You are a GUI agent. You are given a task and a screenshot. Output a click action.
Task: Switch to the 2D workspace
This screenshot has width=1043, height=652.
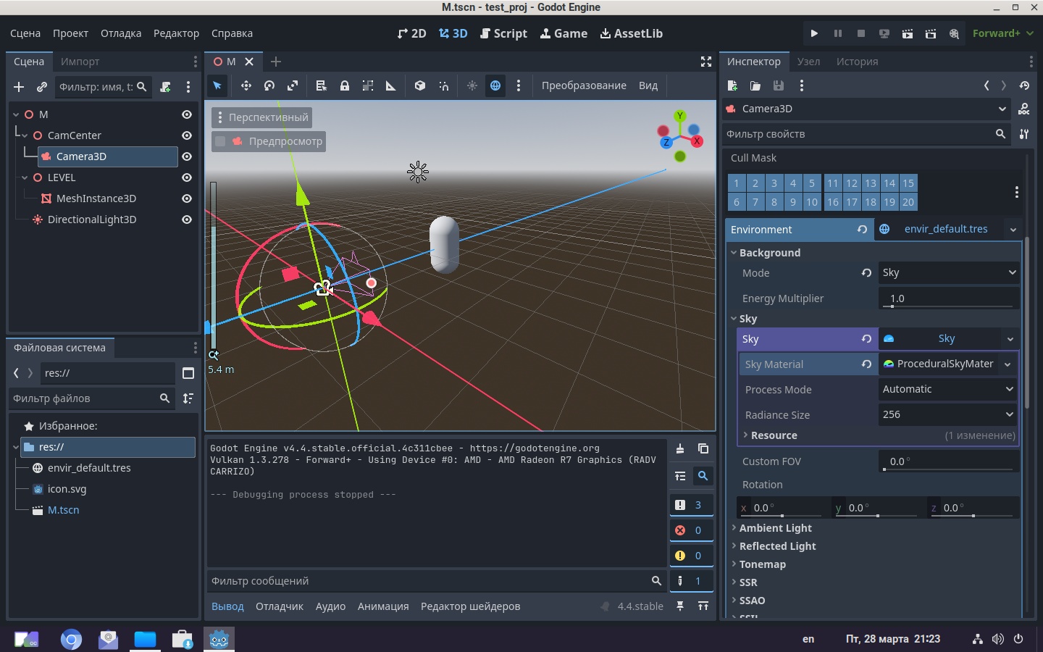(x=412, y=33)
